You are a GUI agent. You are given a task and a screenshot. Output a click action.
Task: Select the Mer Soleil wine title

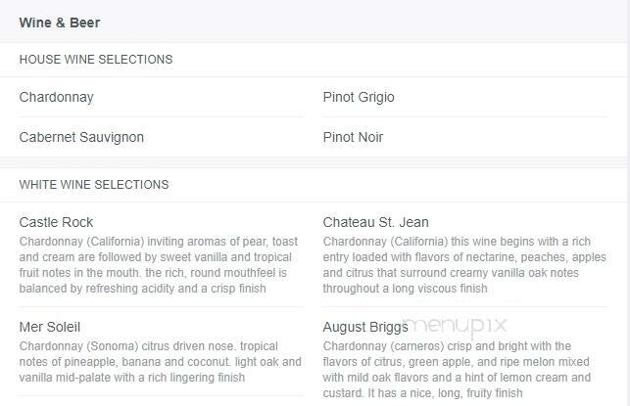(x=50, y=327)
